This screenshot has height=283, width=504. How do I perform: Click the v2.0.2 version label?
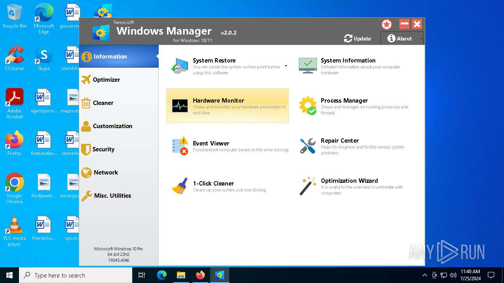pos(229,33)
